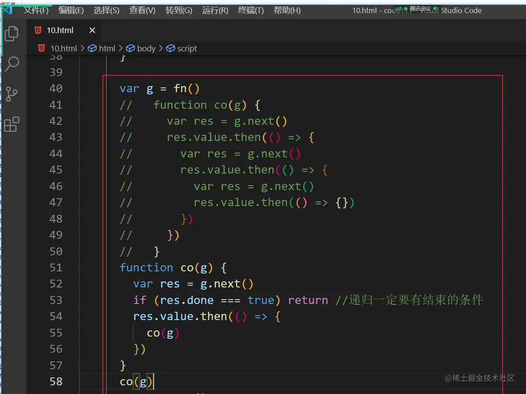Open the Extensions view
526x394 pixels.
coord(12,124)
